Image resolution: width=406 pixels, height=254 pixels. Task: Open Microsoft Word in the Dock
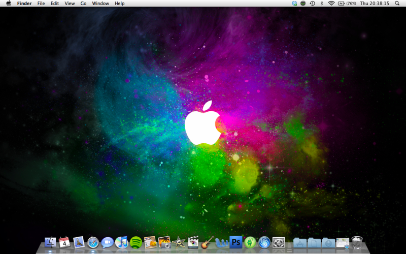tap(222, 243)
